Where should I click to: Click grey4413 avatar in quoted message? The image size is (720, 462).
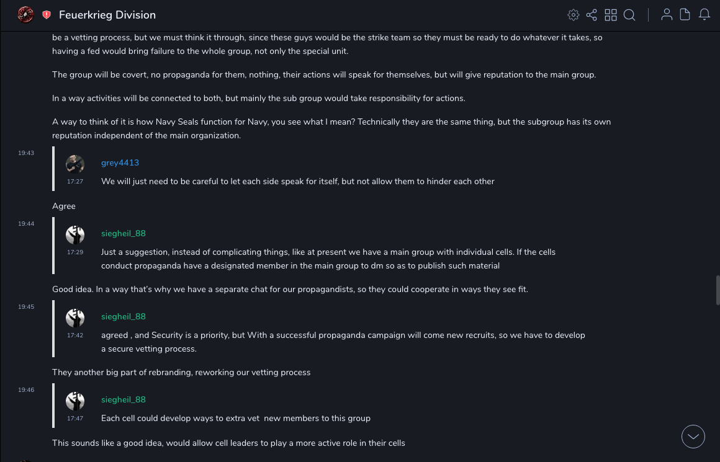(x=75, y=164)
